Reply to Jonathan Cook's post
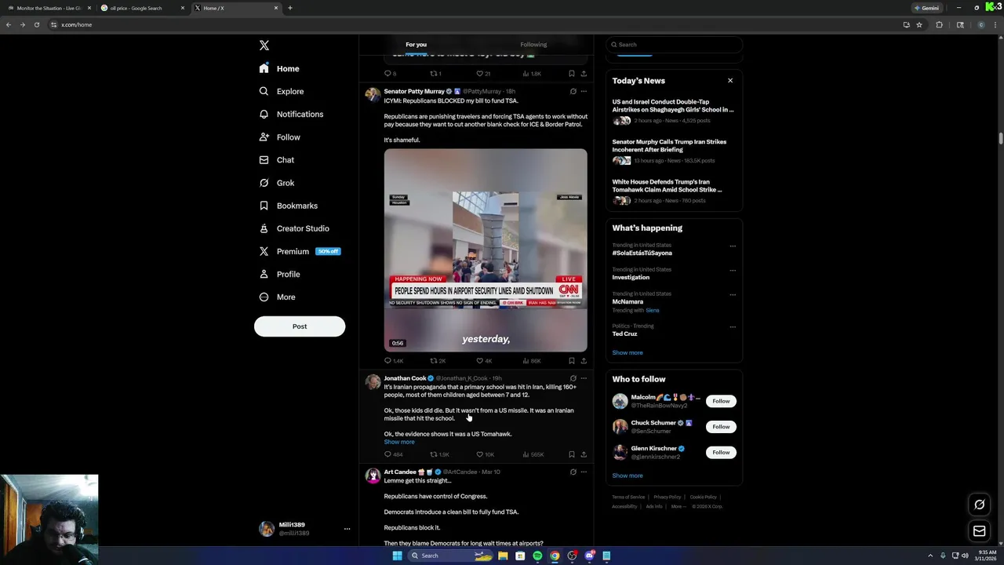The height and width of the screenshot is (565, 1004). point(393,454)
